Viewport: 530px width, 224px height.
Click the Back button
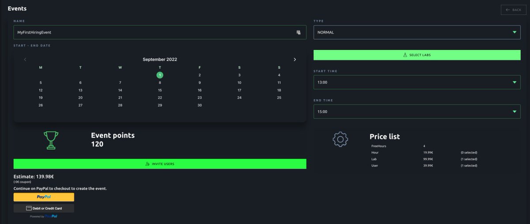[x=513, y=10]
